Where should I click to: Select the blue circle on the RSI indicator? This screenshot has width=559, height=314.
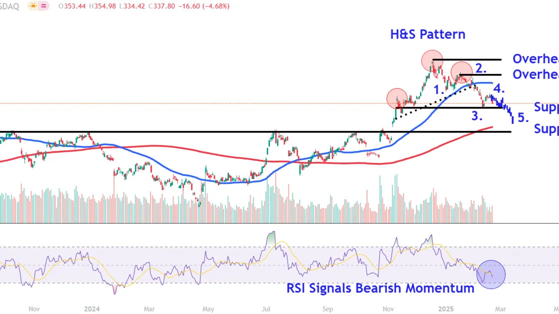(x=491, y=274)
